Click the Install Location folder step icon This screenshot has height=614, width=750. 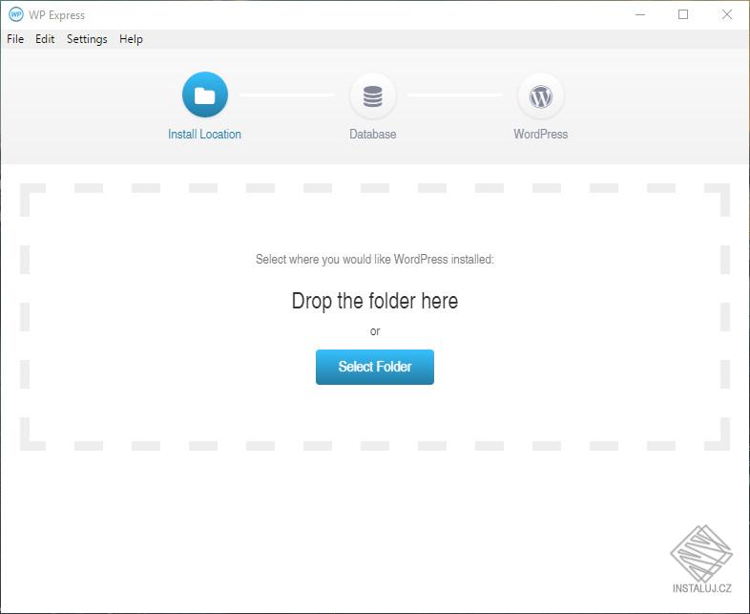pyautogui.click(x=205, y=95)
